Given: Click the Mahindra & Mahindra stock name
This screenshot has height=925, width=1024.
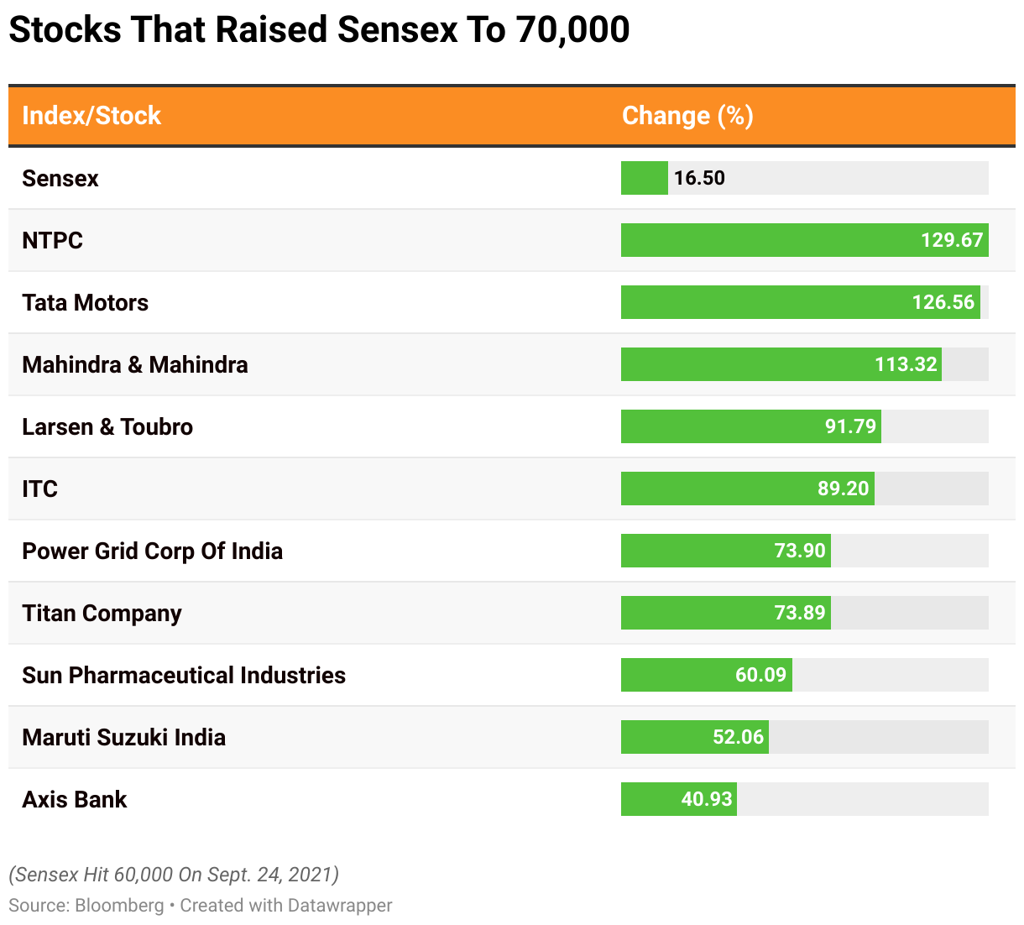Looking at the screenshot, I should point(135,365).
